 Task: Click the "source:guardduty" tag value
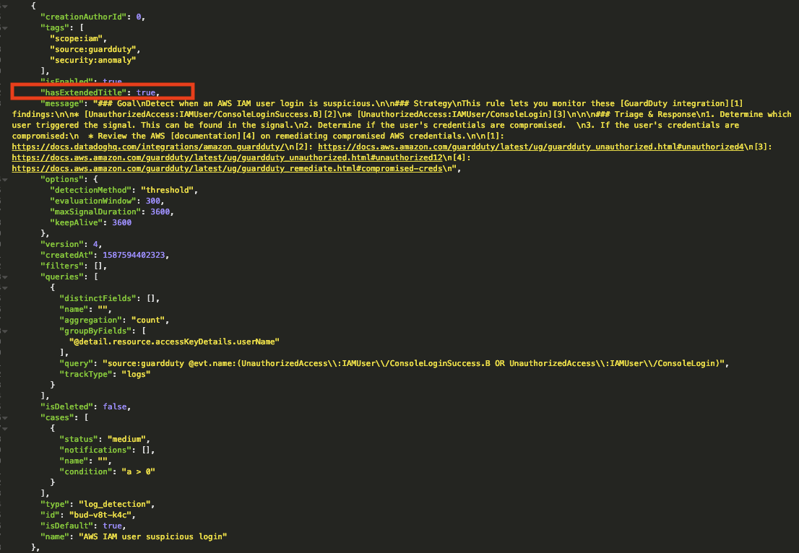pos(93,49)
